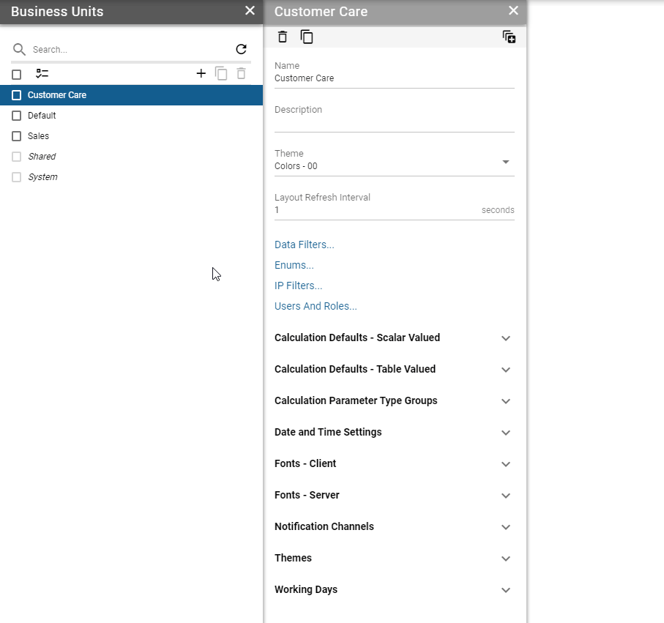Click the search magnifier icon
The height and width of the screenshot is (623, 664).
click(x=18, y=49)
